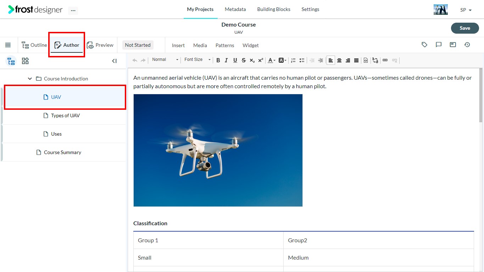The width and height of the screenshot is (484, 272).
Task: Switch to Outline view
Action: (34, 45)
